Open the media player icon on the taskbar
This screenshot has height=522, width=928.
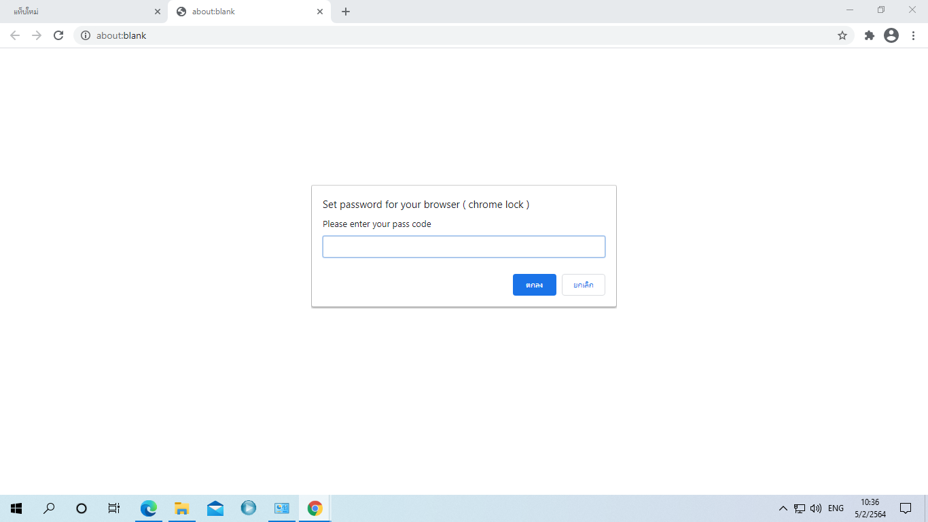248,508
